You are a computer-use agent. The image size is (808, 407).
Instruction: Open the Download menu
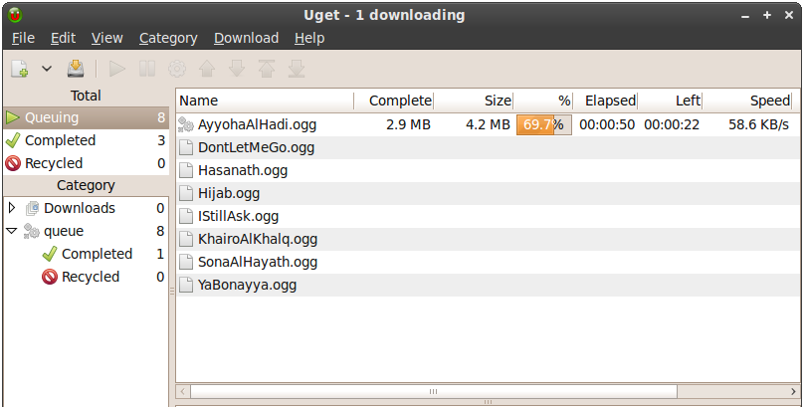tap(246, 38)
